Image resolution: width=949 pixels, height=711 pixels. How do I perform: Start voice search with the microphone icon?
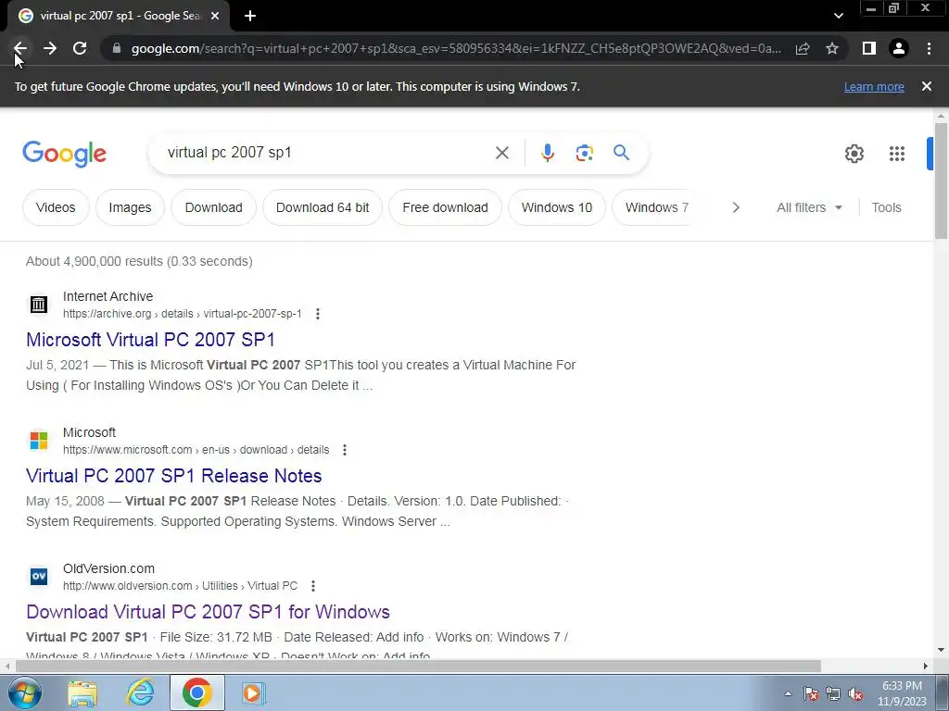click(548, 153)
